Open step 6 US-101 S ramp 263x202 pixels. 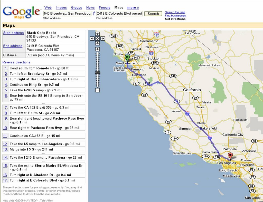click(44, 97)
